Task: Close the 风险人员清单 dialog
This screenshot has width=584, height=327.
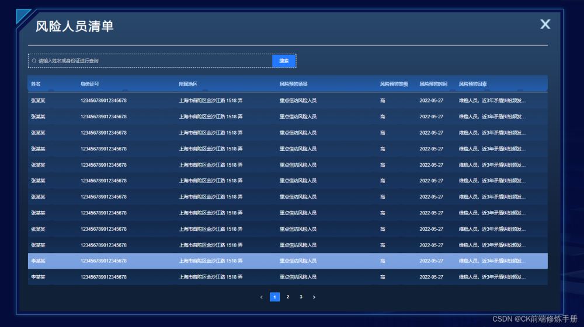Action: (545, 24)
